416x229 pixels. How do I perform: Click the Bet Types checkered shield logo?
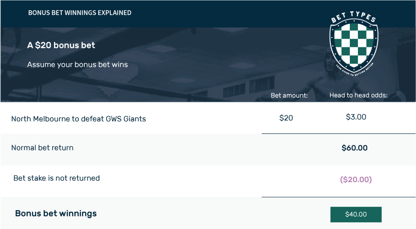tap(354, 44)
